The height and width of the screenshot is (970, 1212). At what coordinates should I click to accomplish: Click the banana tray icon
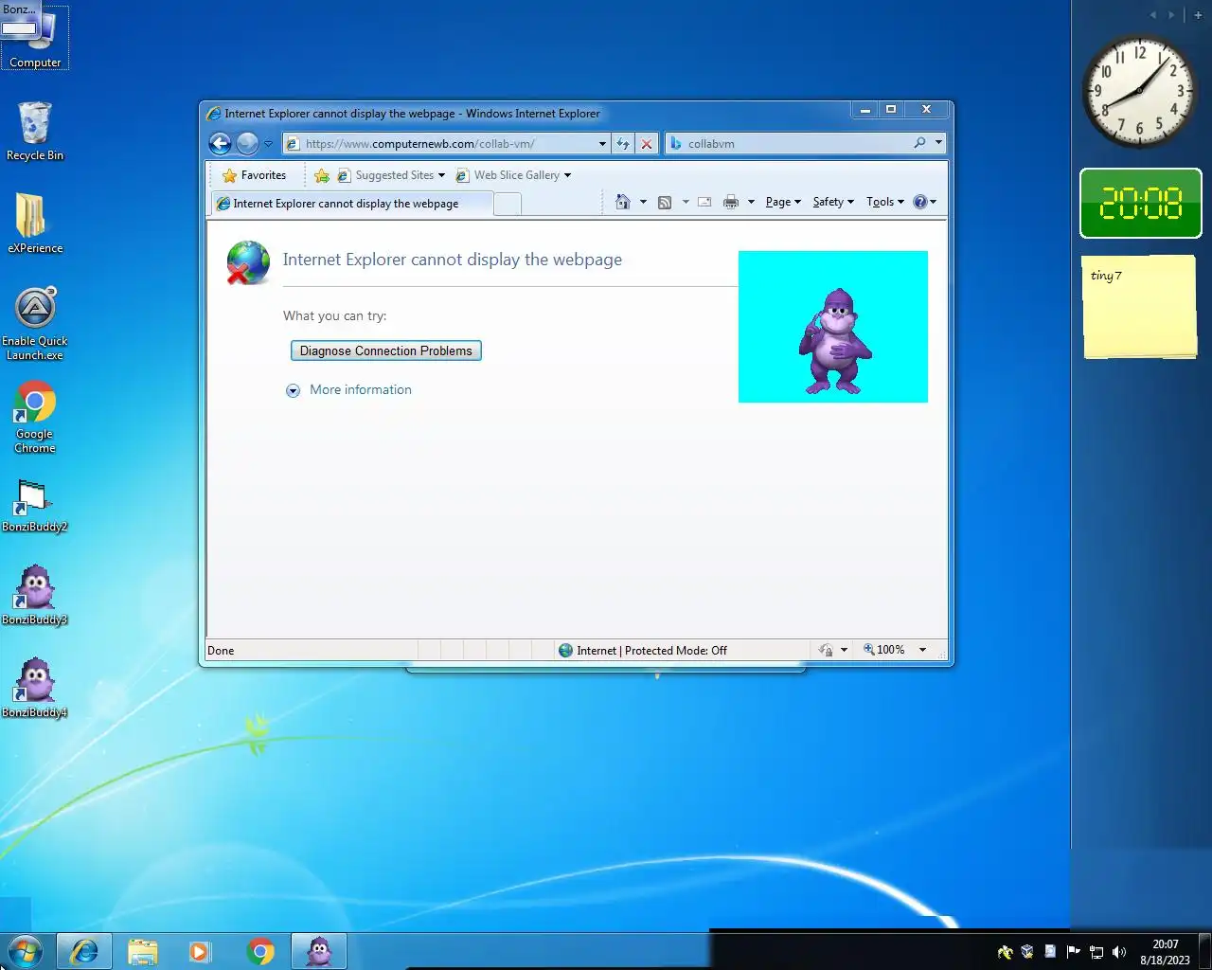[x=1005, y=952]
